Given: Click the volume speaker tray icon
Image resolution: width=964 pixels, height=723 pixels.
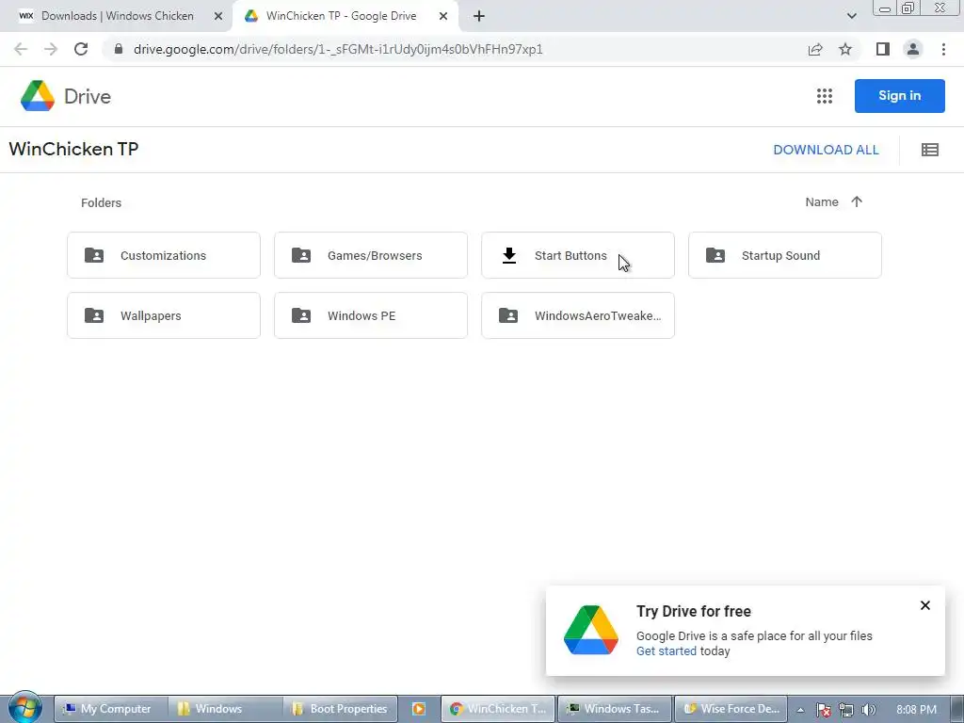Looking at the screenshot, I should 868,710.
